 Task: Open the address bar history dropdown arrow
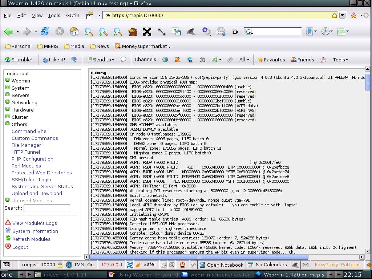point(342,15)
